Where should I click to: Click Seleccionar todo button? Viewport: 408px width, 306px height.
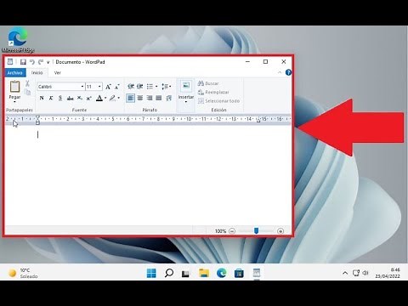point(218,101)
